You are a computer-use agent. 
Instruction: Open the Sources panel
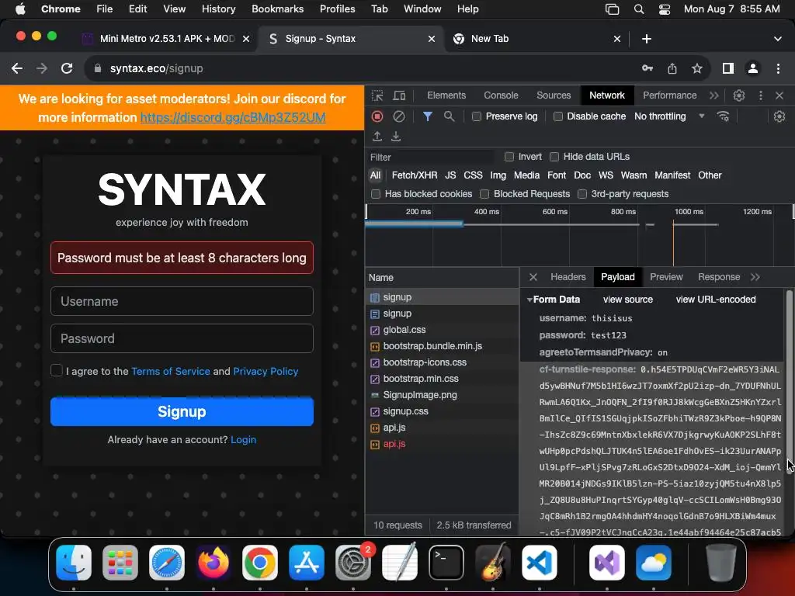(x=554, y=95)
